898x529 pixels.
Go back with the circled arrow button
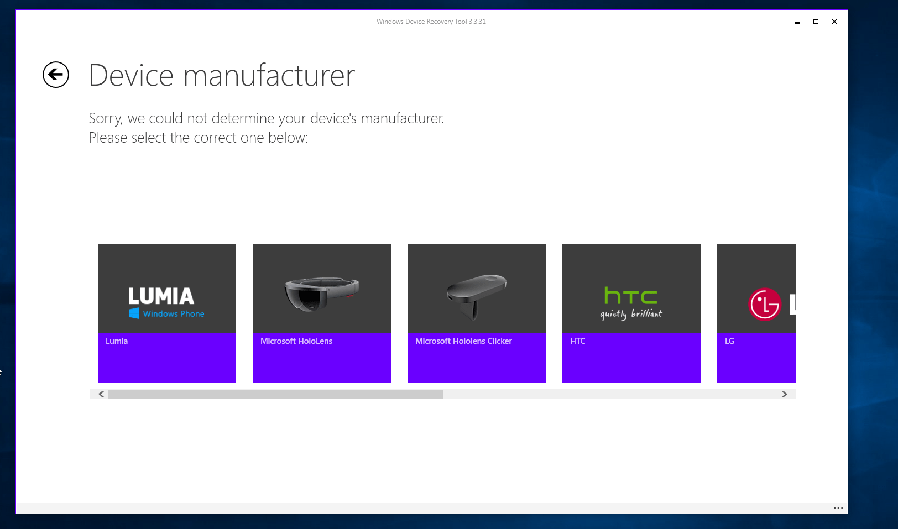56,75
